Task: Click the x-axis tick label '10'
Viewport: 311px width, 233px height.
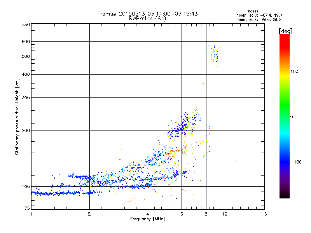Action: (x=225, y=214)
